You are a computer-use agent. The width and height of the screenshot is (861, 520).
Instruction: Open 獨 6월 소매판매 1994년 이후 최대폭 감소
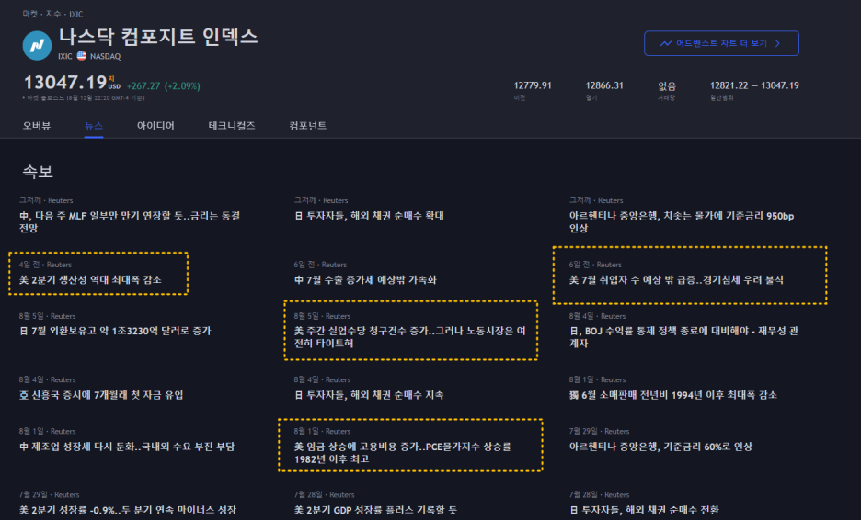pyautogui.click(x=673, y=395)
